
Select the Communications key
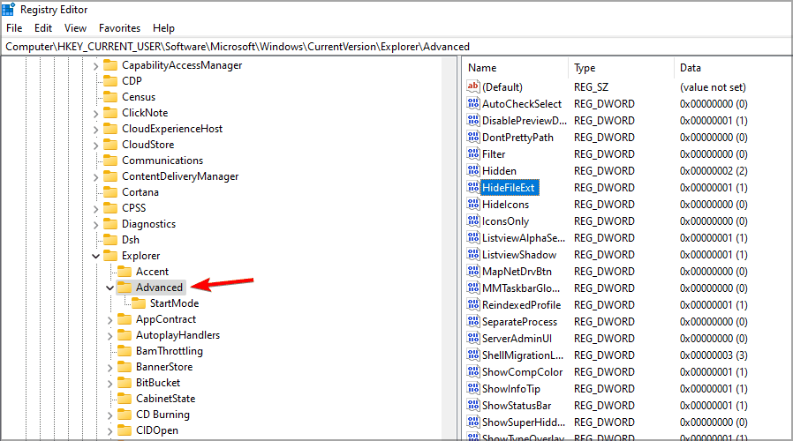[162, 161]
